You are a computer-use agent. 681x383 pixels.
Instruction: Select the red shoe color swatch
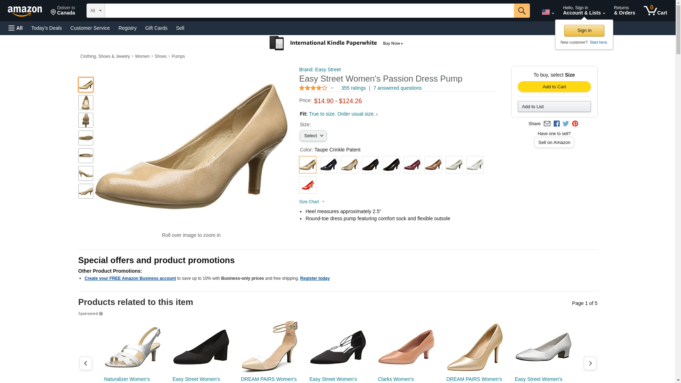tap(308, 185)
